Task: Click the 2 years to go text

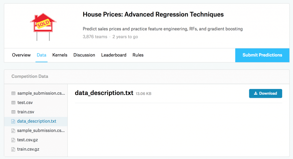Action: (x=125, y=37)
